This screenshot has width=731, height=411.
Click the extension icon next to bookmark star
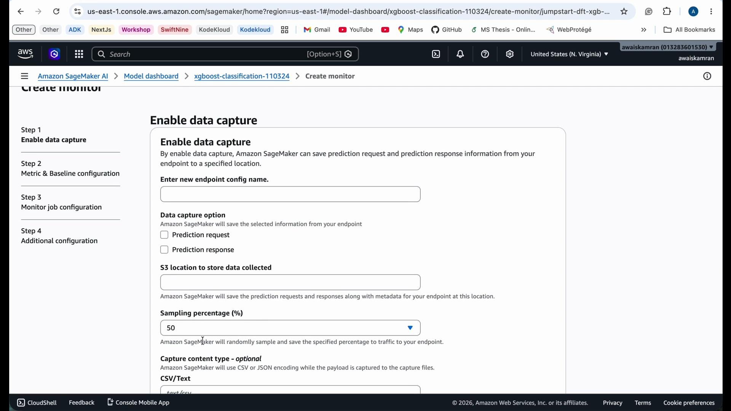[649, 12]
